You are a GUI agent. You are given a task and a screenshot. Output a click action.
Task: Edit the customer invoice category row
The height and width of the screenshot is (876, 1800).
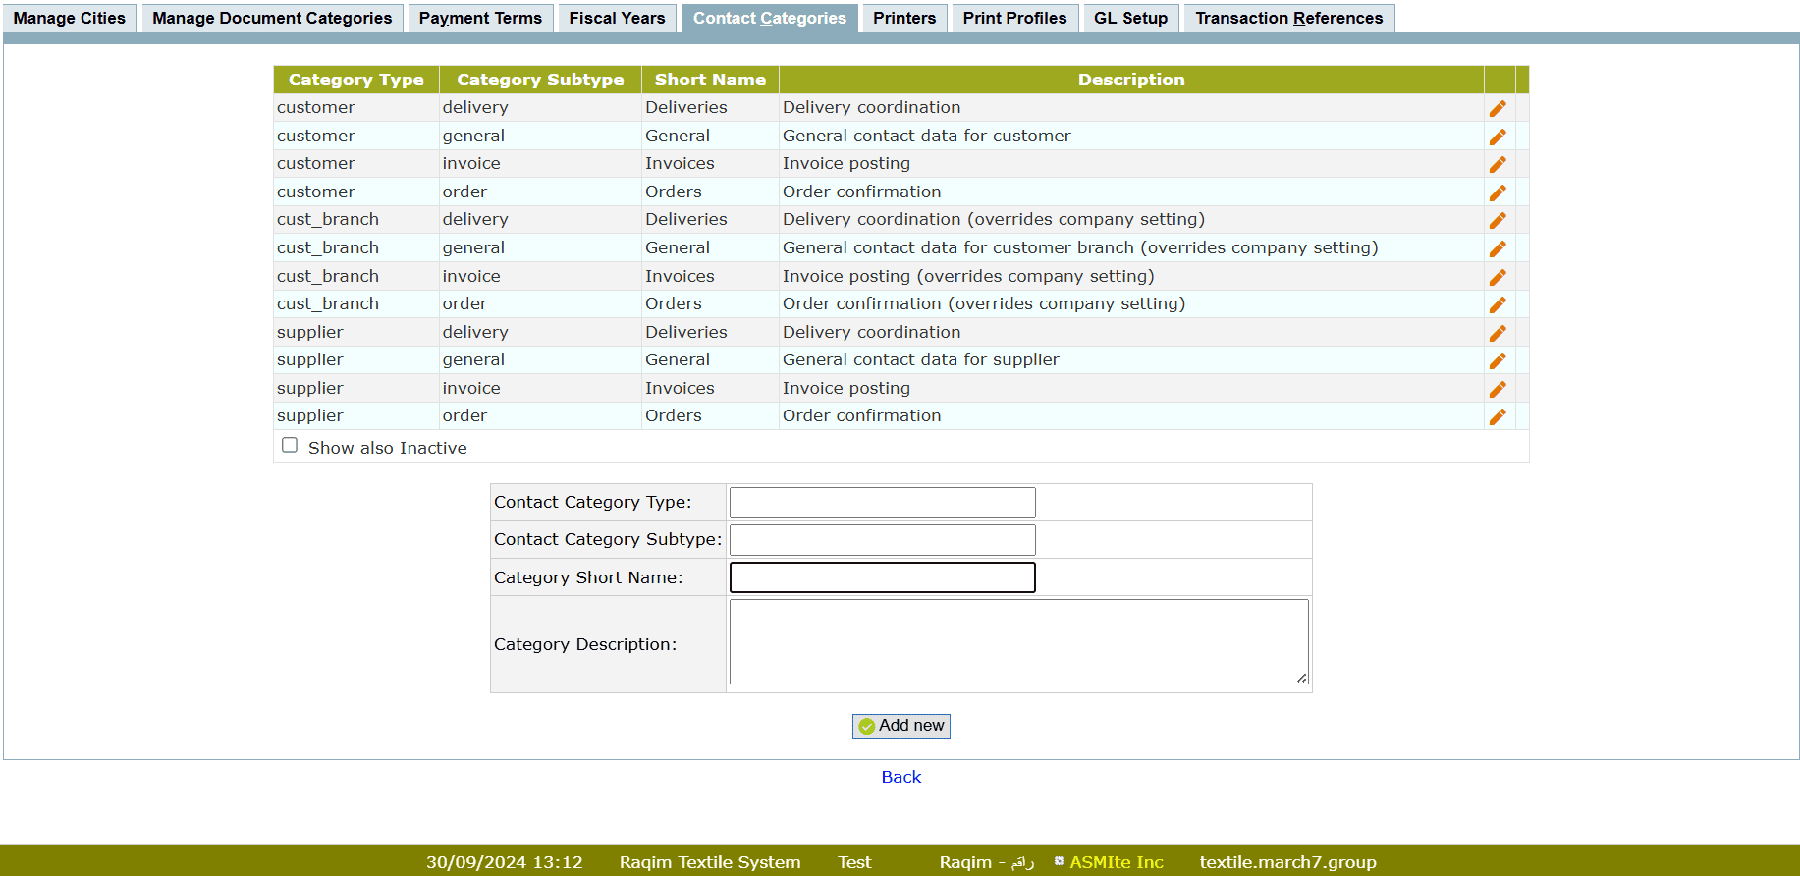1497,164
